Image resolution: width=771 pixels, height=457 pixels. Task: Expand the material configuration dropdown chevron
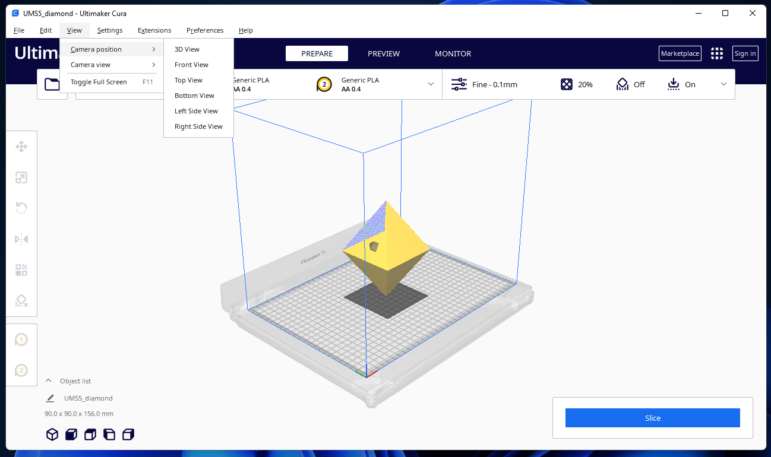[x=431, y=84]
